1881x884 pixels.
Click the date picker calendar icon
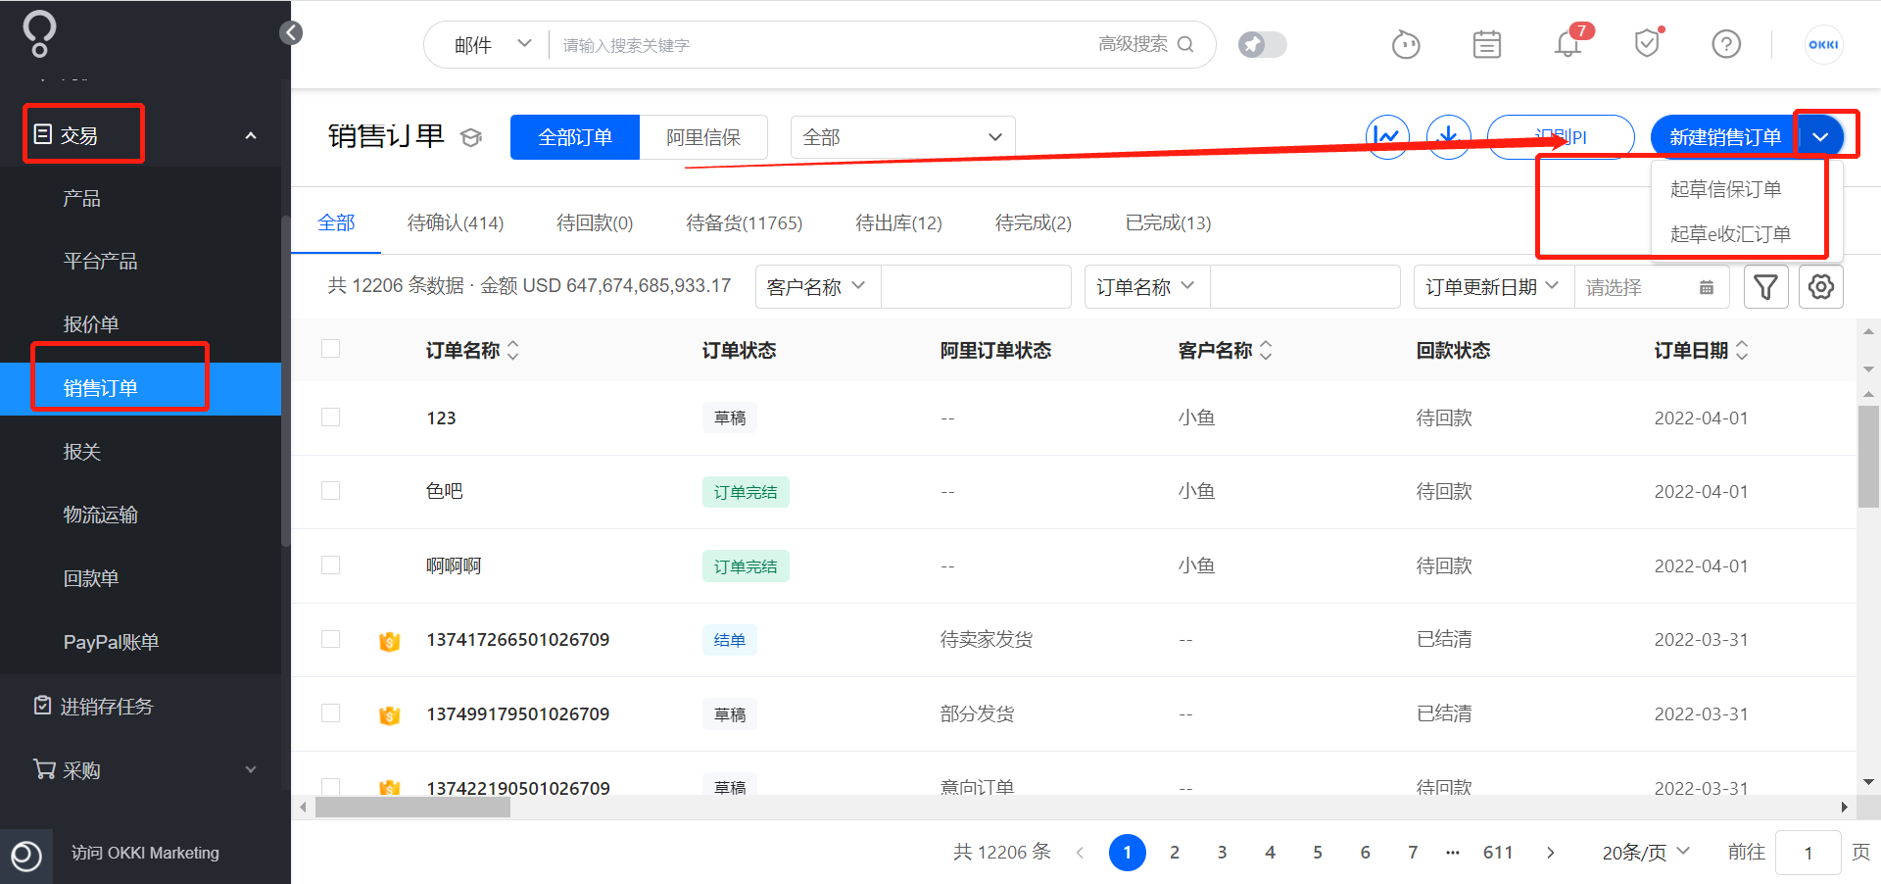click(x=1707, y=287)
